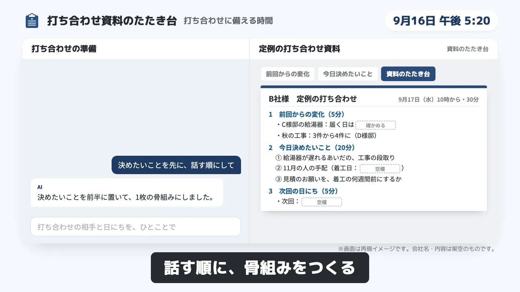Click the document title B社様 定例の打ち合わせ

[x=313, y=99]
